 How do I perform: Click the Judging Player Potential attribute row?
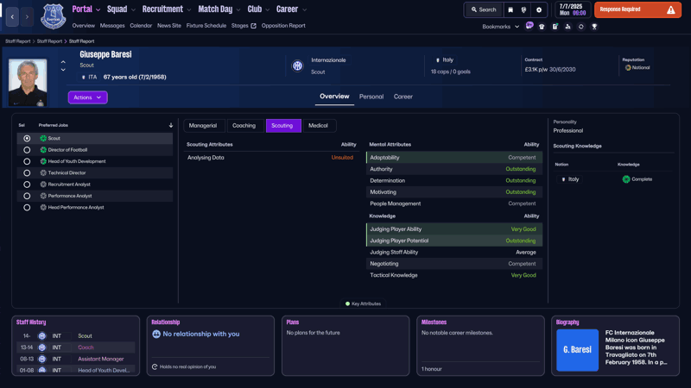454,241
